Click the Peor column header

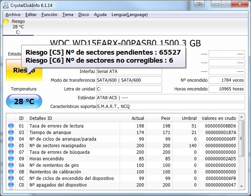(159, 118)
